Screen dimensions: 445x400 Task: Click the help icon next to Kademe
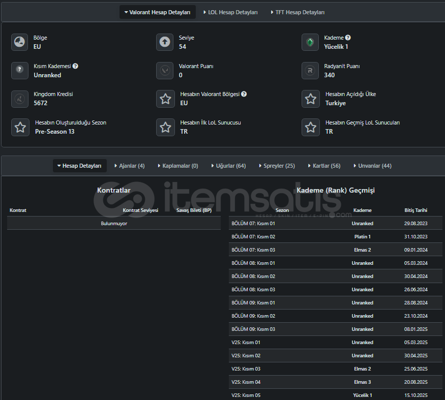(348, 38)
